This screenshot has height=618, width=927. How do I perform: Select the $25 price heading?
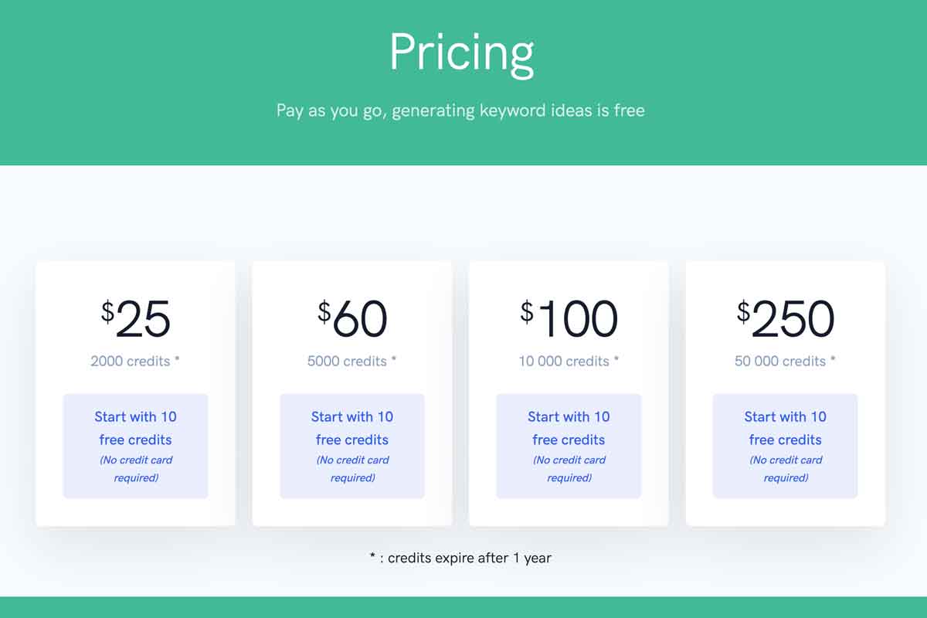(135, 319)
